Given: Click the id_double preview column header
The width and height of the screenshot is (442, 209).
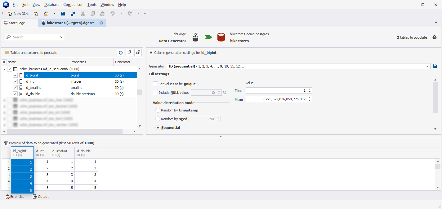Looking at the screenshot, I should point(86,153).
